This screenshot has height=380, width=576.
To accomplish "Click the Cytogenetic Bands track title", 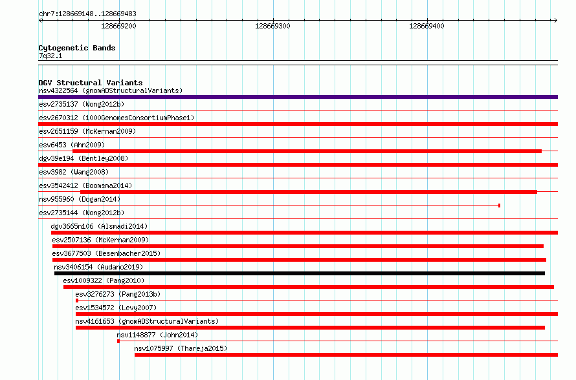I will [x=77, y=48].
